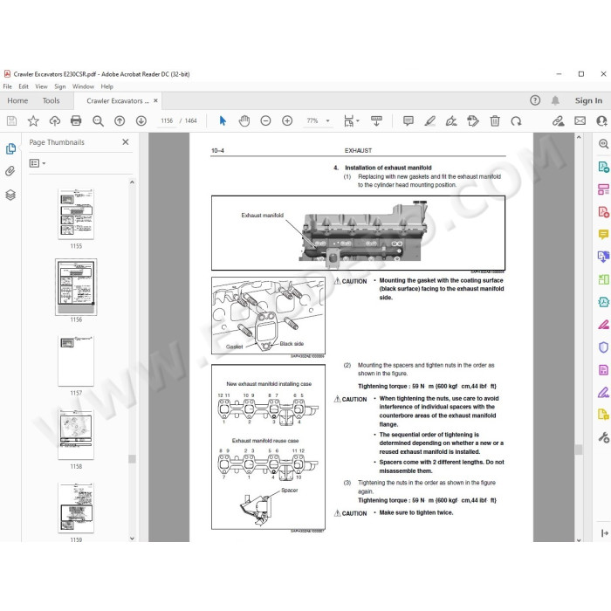Image resolution: width=611 pixels, height=611 pixels.
Task: Delete with the trash can icon
Action: pyautogui.click(x=495, y=120)
